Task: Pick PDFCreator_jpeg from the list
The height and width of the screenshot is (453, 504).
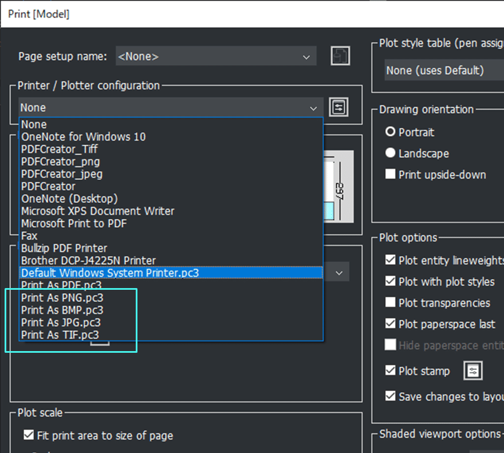Action: point(171,174)
